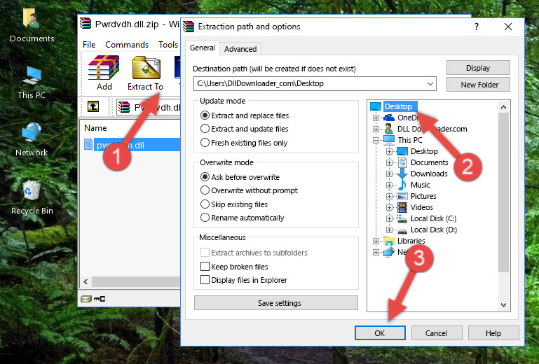Select DLL Downloader.com user icon in tree
This screenshot has width=539, height=364.
[x=389, y=129]
